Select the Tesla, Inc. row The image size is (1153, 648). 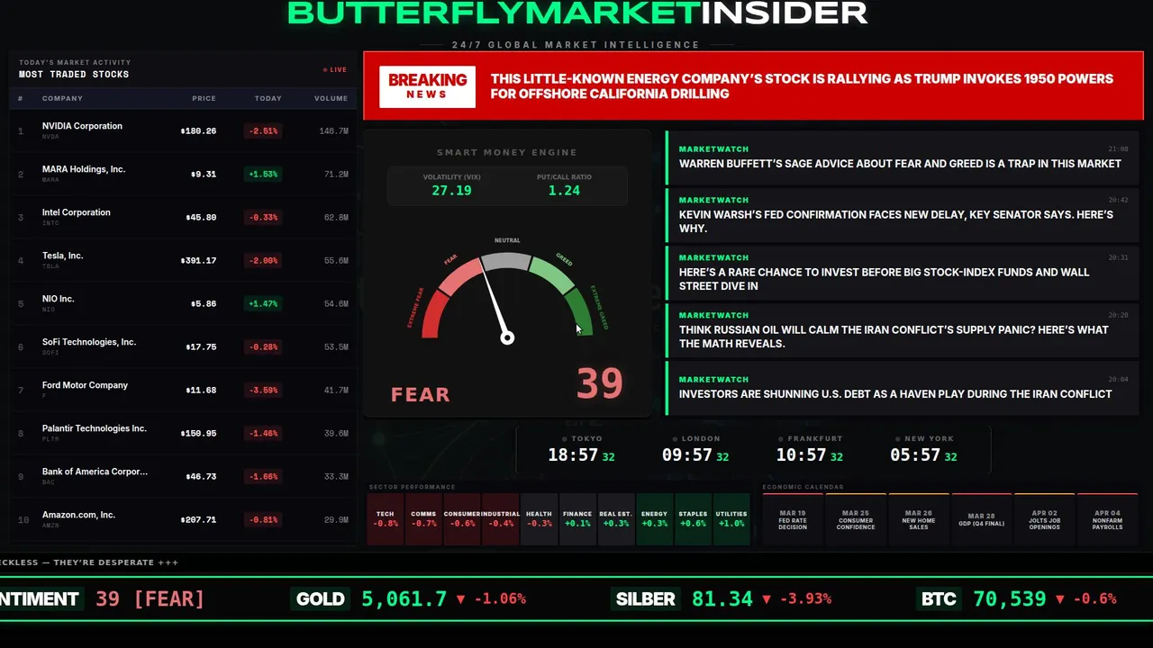click(x=183, y=260)
